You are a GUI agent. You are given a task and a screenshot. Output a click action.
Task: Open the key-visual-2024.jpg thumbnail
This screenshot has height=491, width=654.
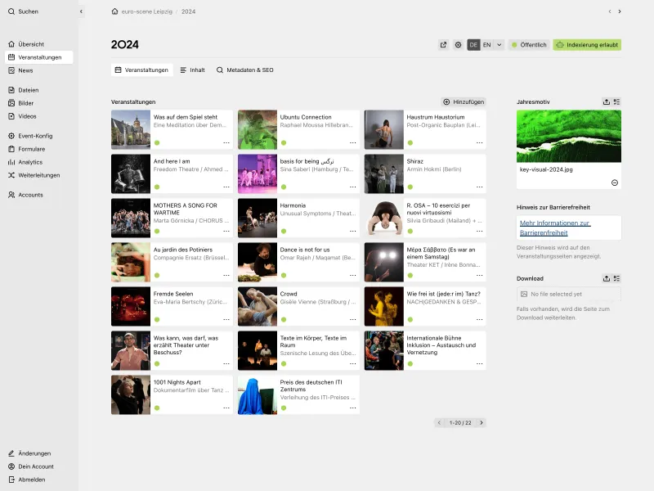(568, 135)
